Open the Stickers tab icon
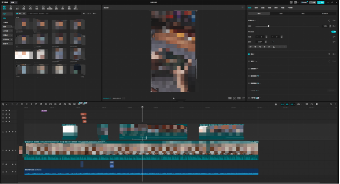Screen dimensions: 340x184 click(24, 7)
